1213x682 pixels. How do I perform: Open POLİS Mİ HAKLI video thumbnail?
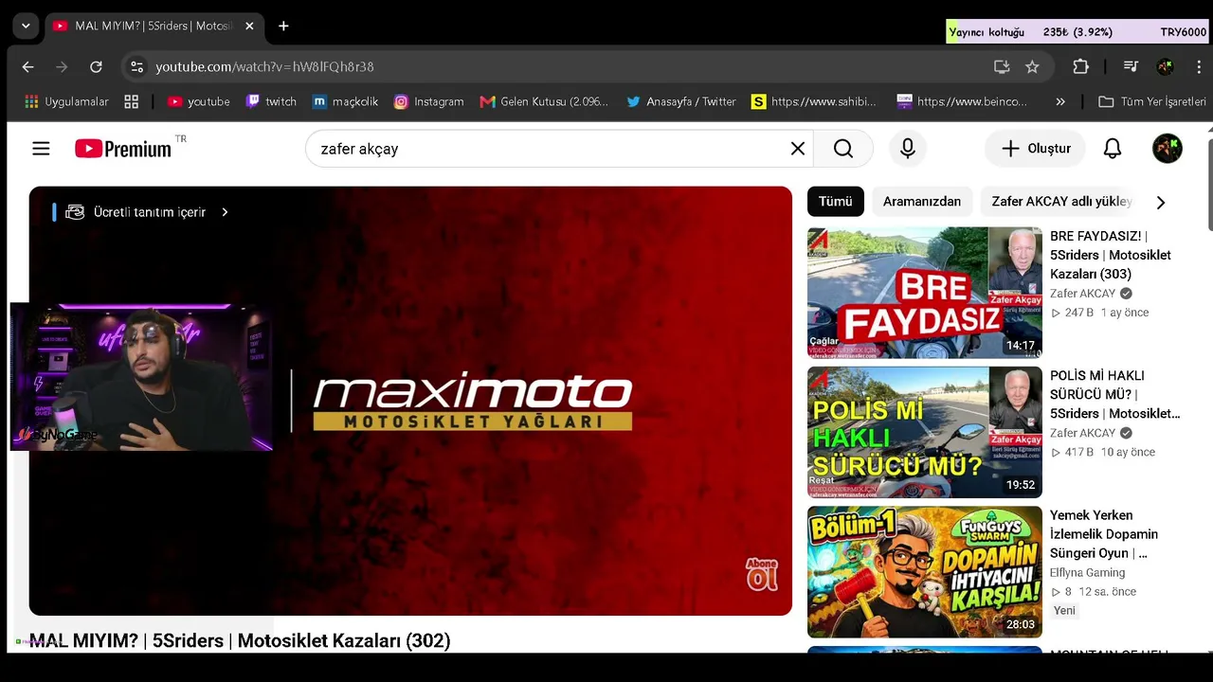pos(925,433)
